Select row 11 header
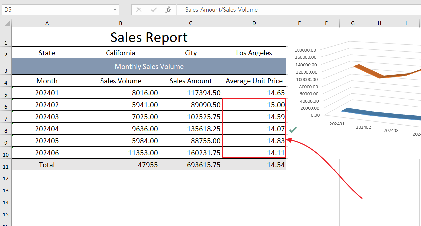Image resolution: width=421 pixels, height=226 pixels. tap(6, 165)
